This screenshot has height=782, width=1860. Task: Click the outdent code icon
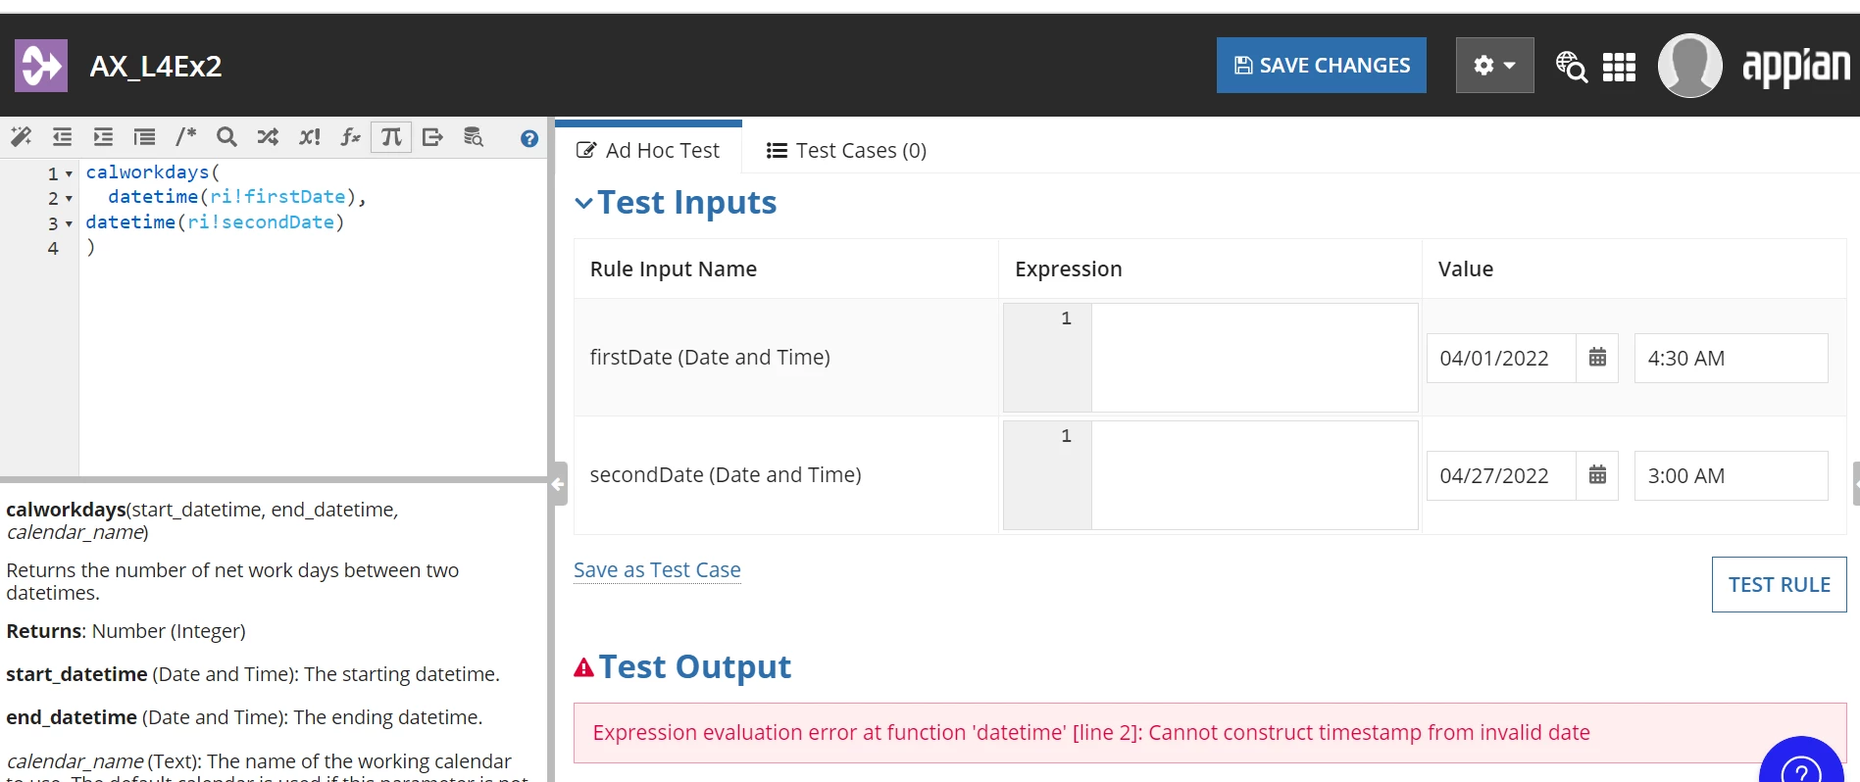pos(62,137)
